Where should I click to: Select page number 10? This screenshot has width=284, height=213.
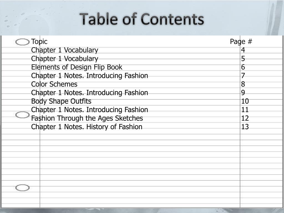coord(245,101)
